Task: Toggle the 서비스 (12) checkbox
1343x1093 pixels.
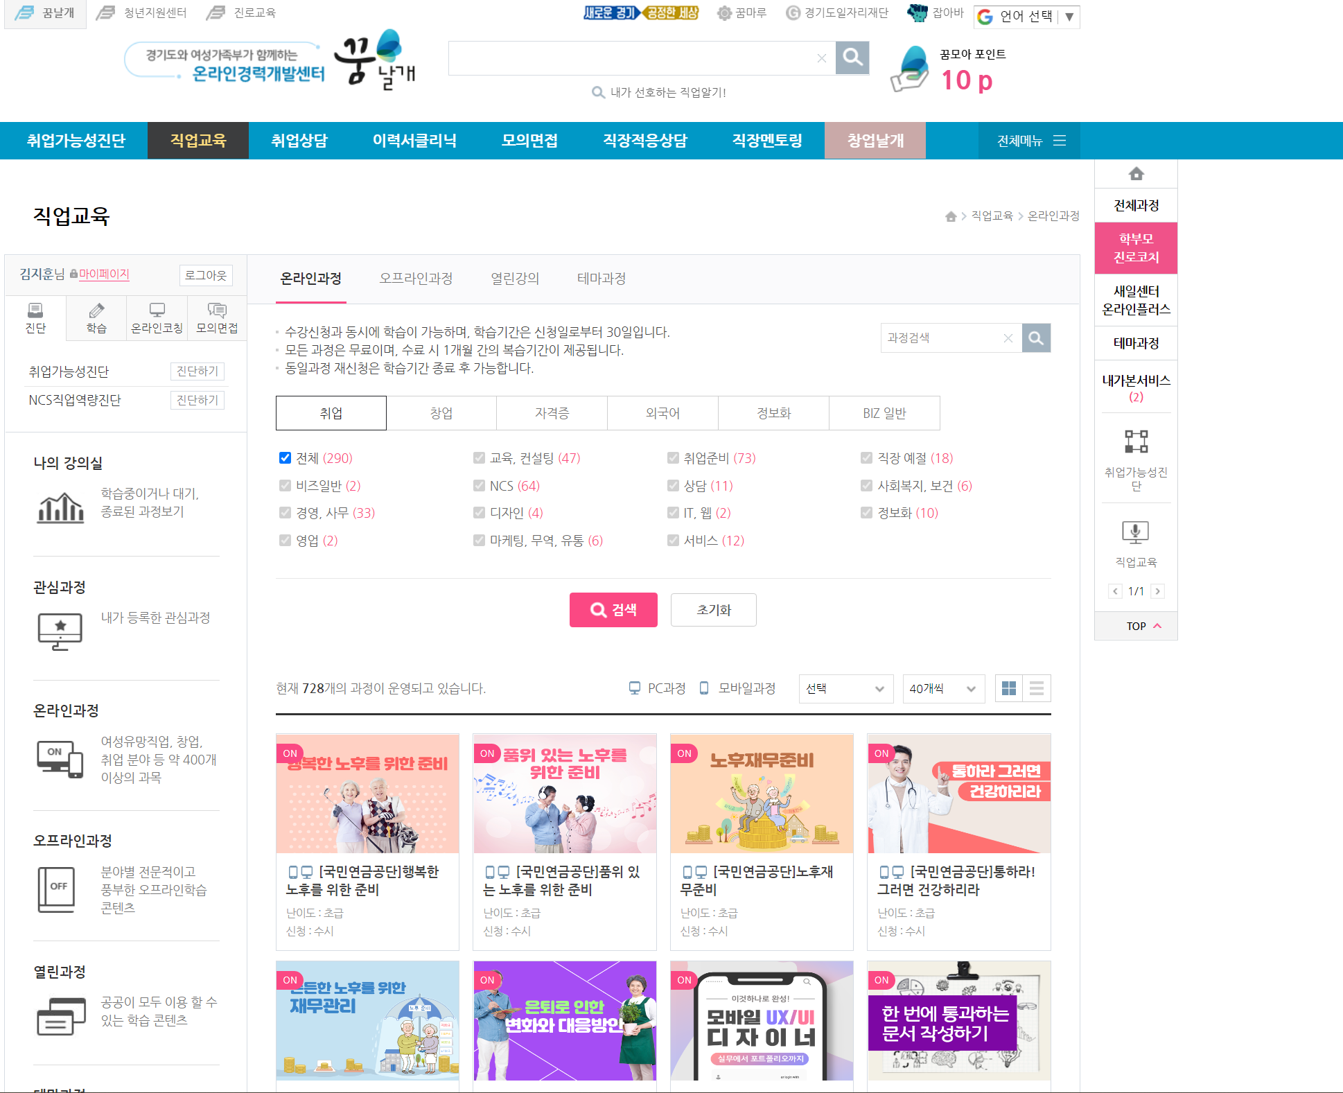Action: [673, 541]
